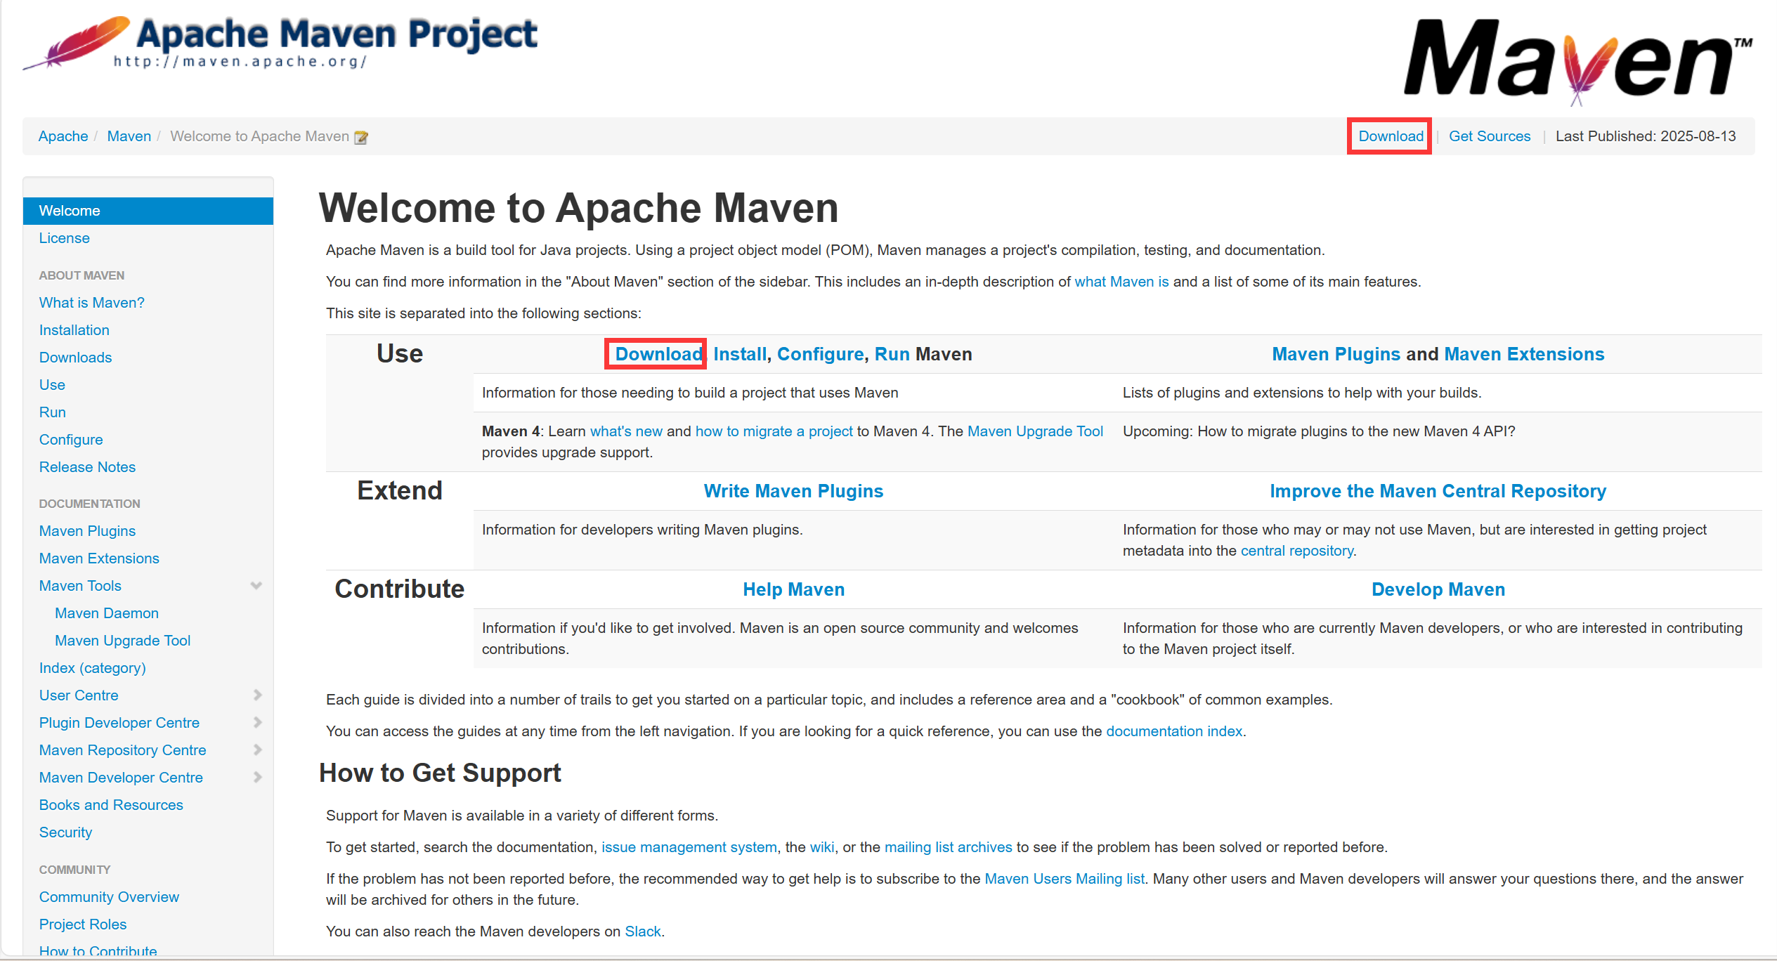Open the issue management system link
This screenshot has width=1777, height=961.
coord(689,847)
